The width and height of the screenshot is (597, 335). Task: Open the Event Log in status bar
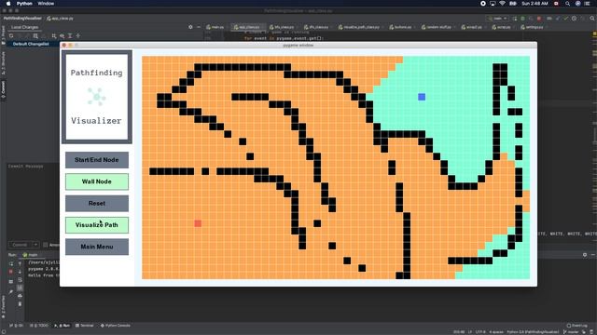tap(577, 326)
